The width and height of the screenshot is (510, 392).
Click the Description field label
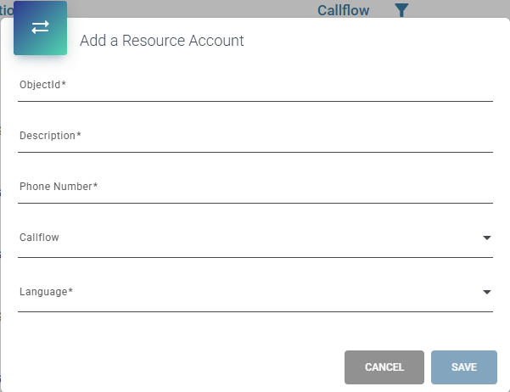pyautogui.click(x=50, y=135)
